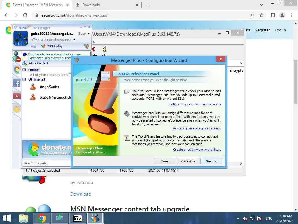Click the speaker sounds icon in wizard

coord(127,114)
